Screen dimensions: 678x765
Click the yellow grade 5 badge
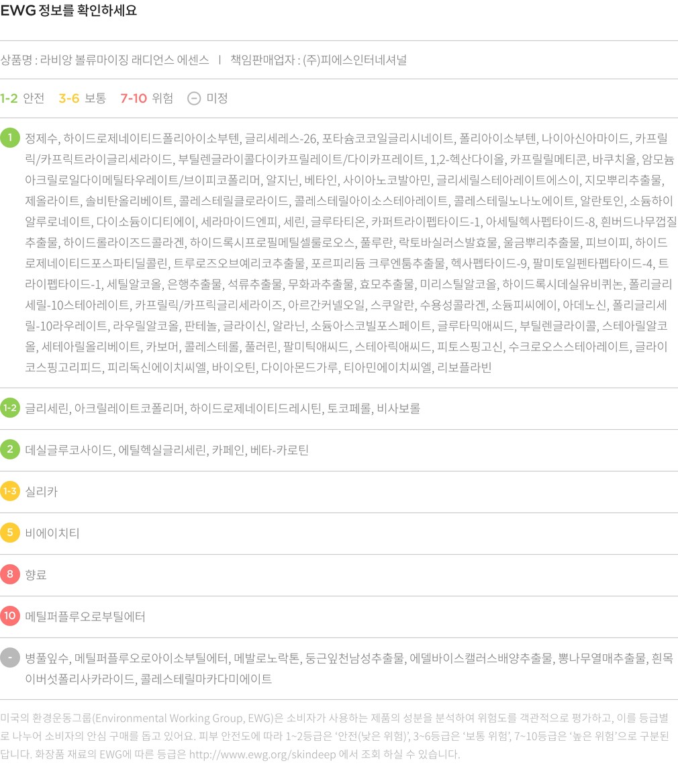[10, 533]
